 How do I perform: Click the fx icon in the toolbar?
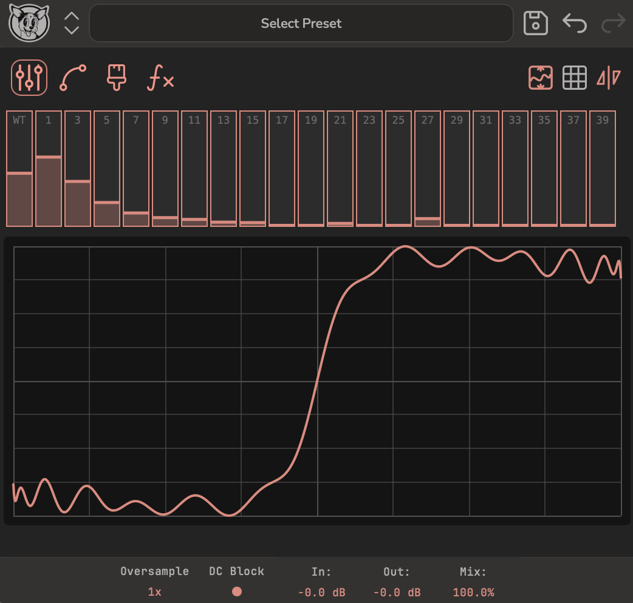(160, 78)
